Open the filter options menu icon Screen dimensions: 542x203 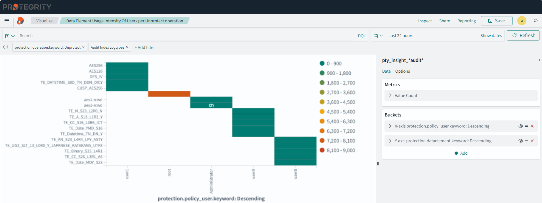pos(6,47)
